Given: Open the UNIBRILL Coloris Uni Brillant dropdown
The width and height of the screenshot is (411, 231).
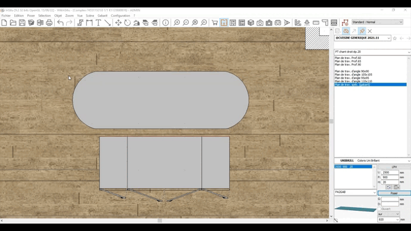Looking at the screenshot, I should pyautogui.click(x=372, y=161).
